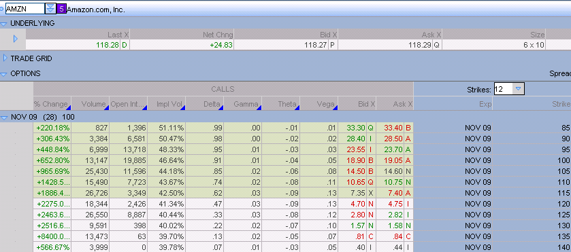The height and width of the screenshot is (252, 571).
Task: Collapse the NOV 09 expiration group
Action: pyautogui.click(x=4, y=118)
